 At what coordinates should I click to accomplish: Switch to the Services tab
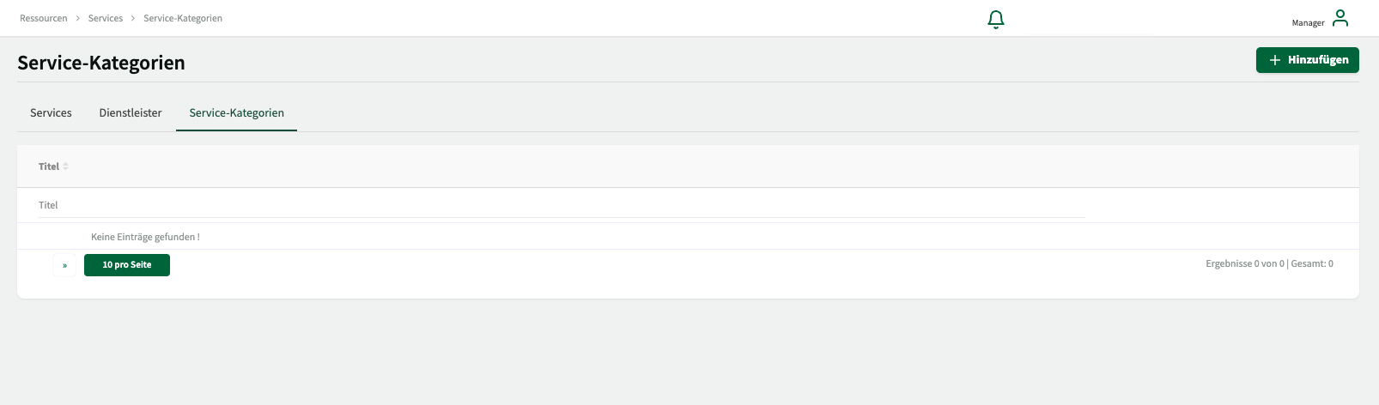click(x=51, y=113)
